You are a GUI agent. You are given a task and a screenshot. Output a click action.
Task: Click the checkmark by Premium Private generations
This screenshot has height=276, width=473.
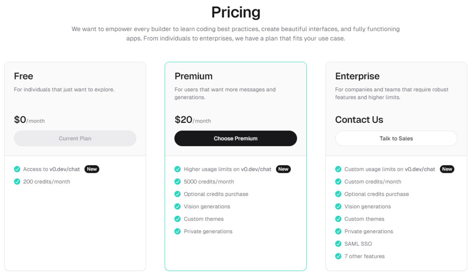tap(177, 232)
